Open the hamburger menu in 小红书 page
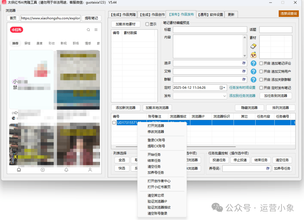 click(x=96, y=30)
